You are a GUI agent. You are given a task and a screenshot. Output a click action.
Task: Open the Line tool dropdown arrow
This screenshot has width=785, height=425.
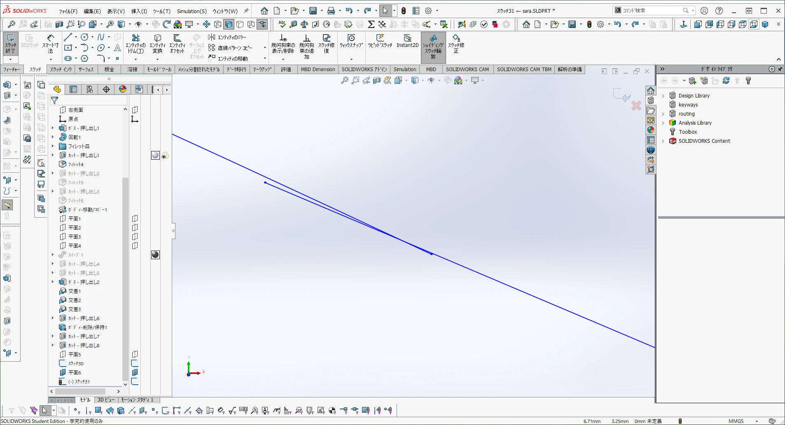click(x=76, y=37)
